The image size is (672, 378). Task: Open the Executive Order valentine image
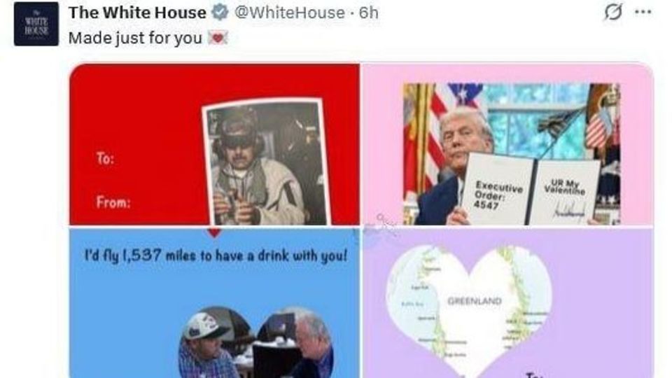(508, 144)
